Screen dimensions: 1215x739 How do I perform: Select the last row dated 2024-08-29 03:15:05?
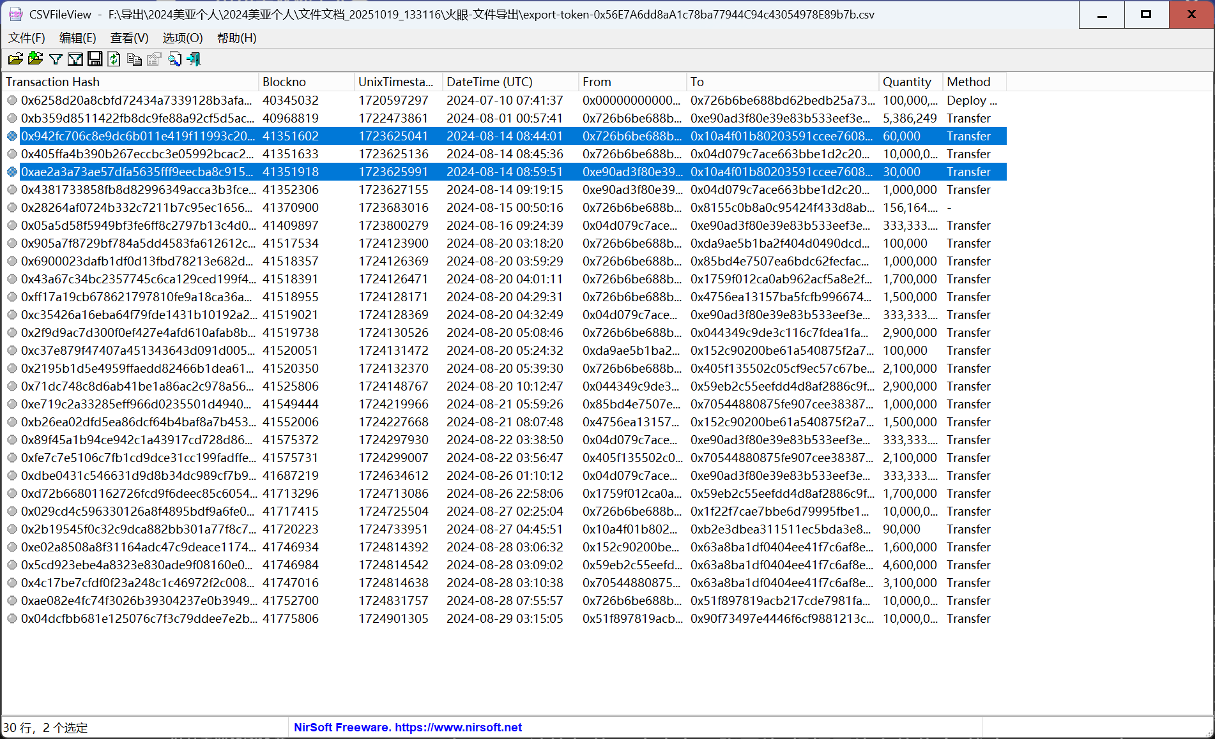tap(505, 618)
